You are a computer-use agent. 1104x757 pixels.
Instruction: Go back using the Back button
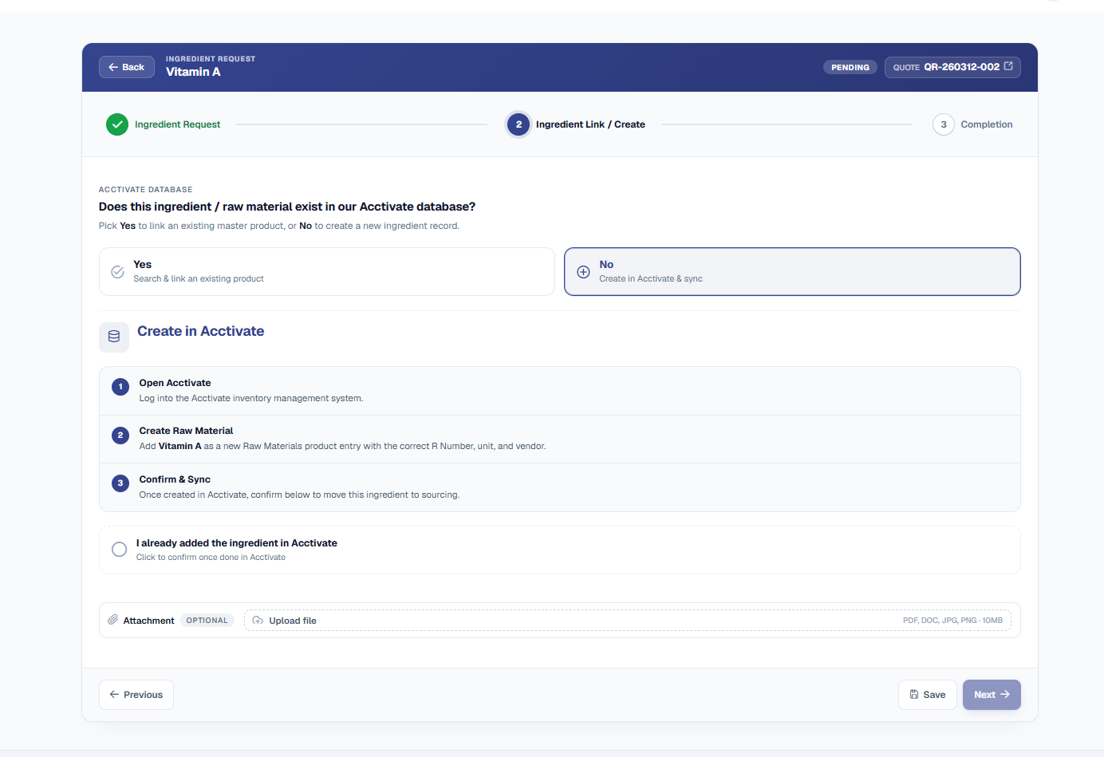pyautogui.click(x=127, y=67)
